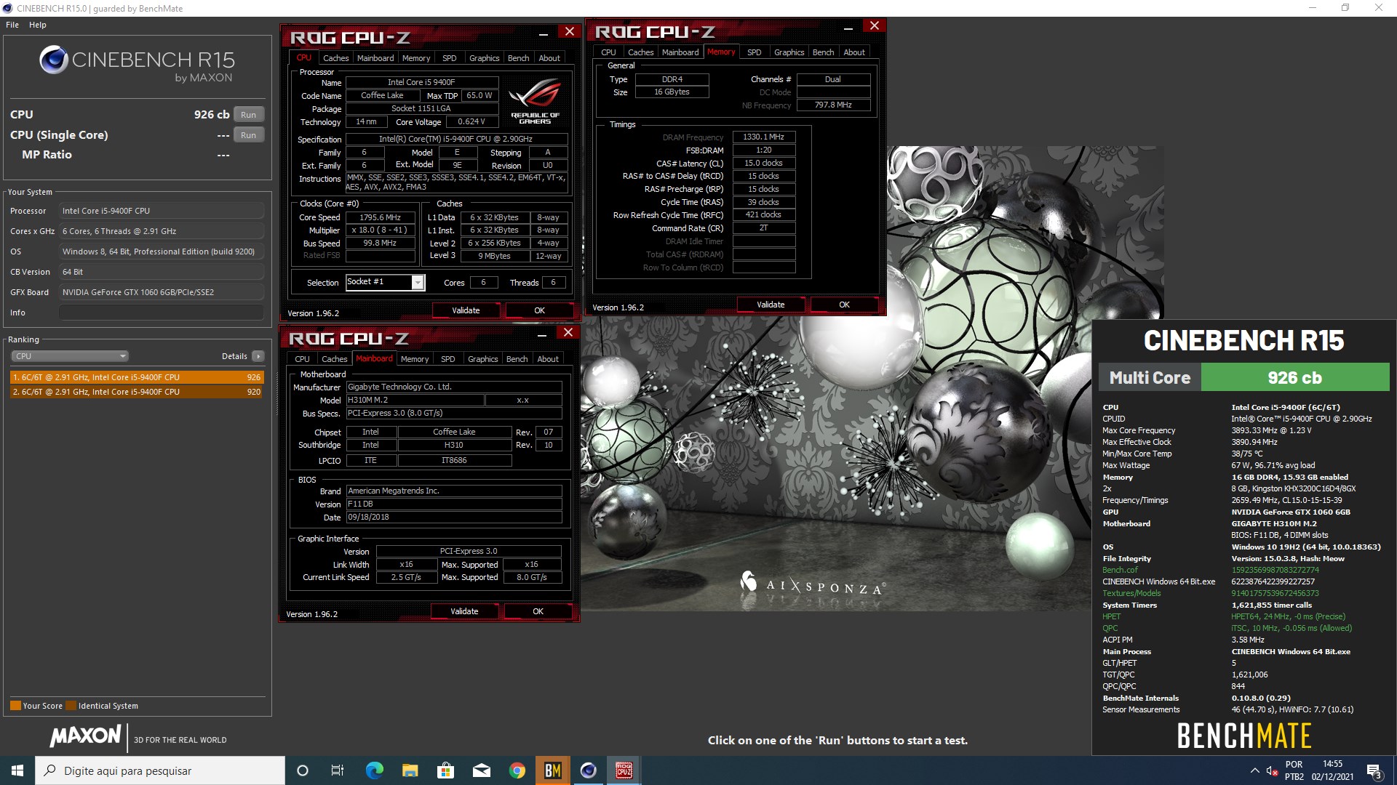Switch to BenchMate taskbar icon
The width and height of the screenshot is (1397, 785).
click(552, 770)
